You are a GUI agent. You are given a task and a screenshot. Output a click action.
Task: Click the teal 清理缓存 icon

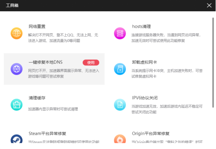[x=16, y=105]
